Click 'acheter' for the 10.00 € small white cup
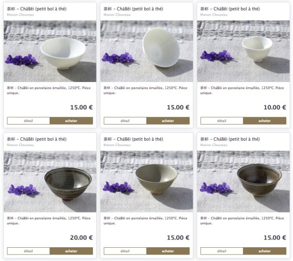This screenshot has width=293, height=261. 265,121
